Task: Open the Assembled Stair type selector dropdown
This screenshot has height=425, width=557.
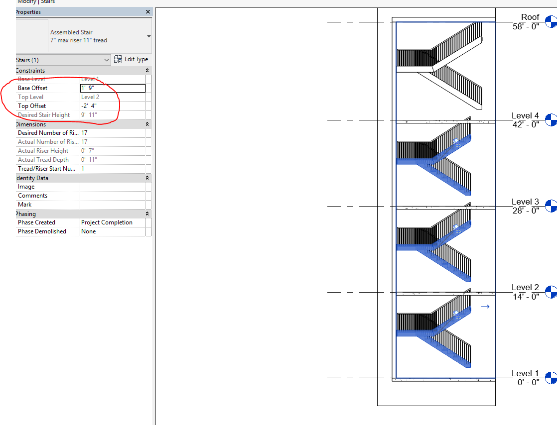Action: (148, 35)
